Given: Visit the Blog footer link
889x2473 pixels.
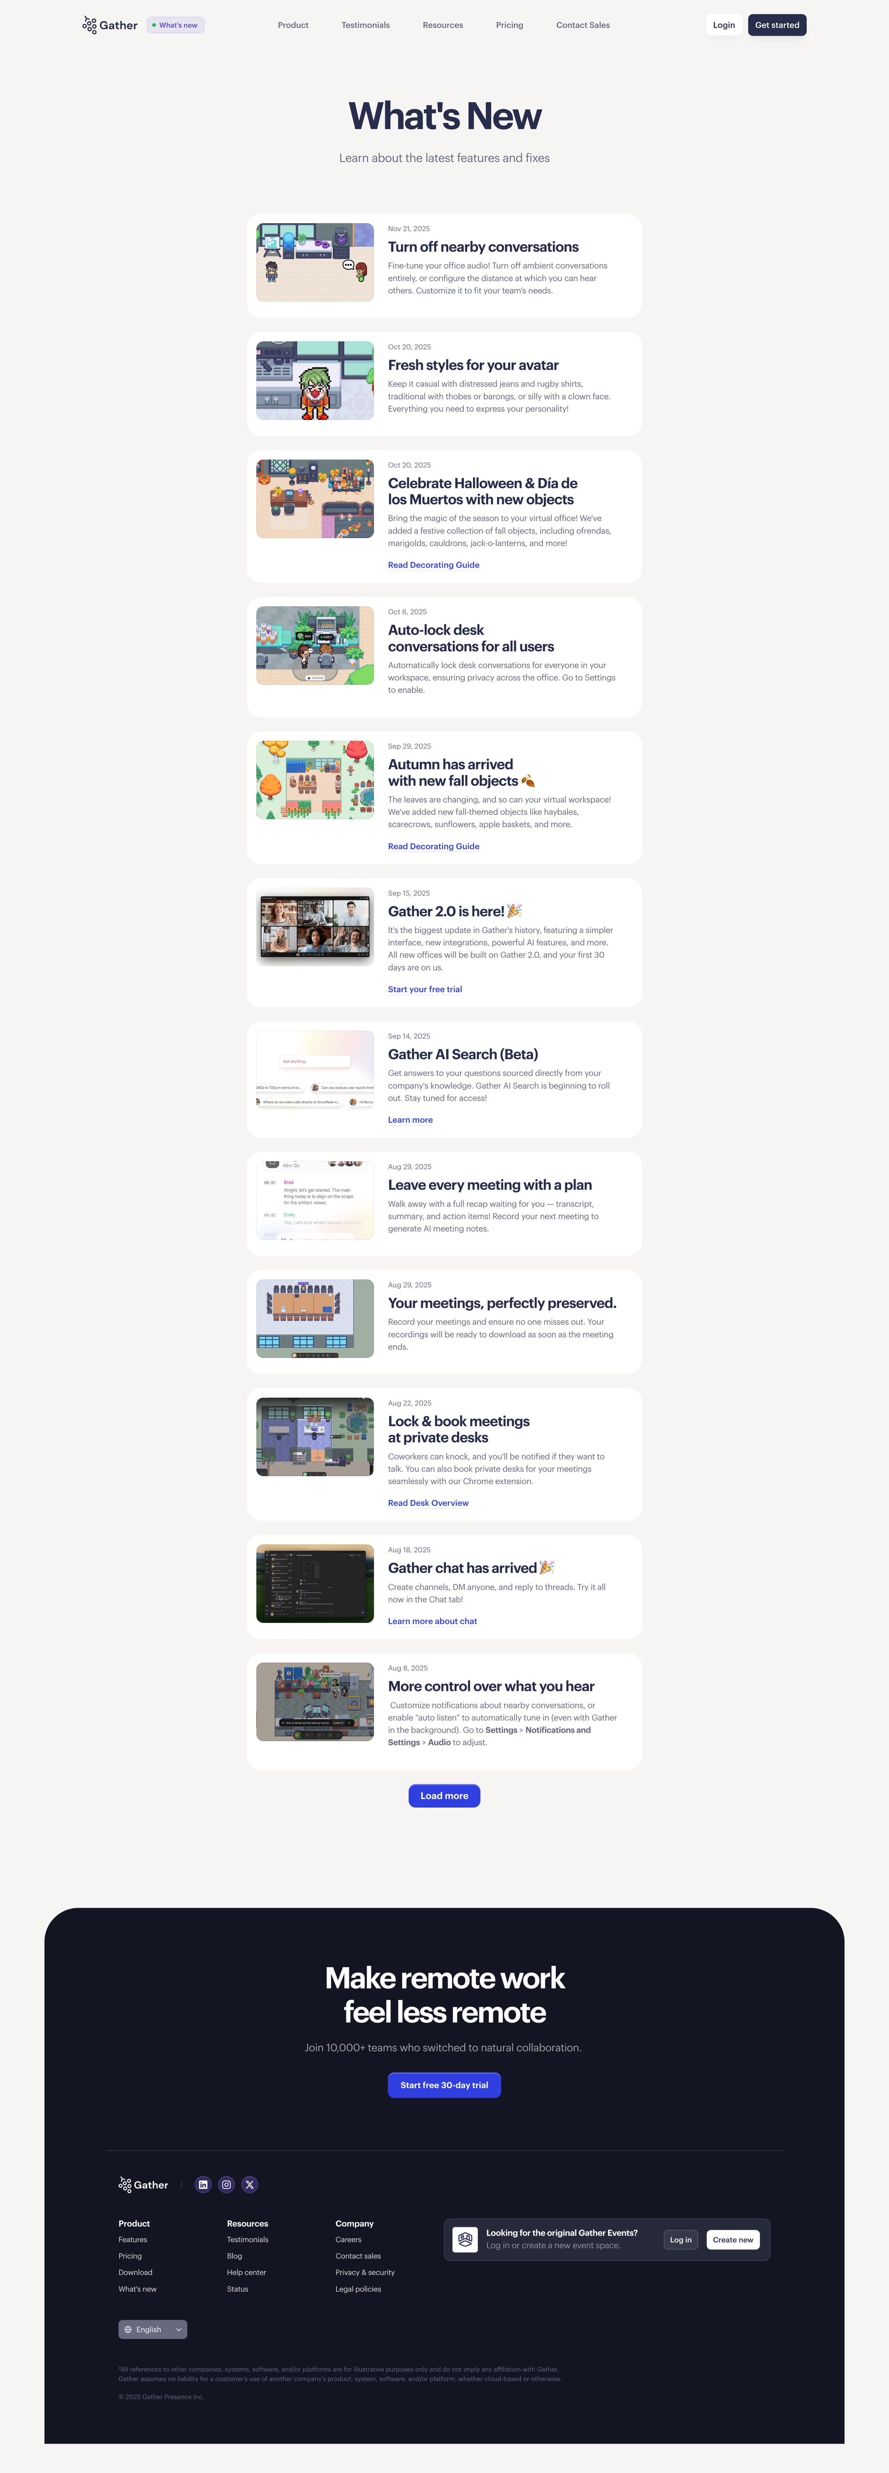Looking at the screenshot, I should coord(234,2256).
